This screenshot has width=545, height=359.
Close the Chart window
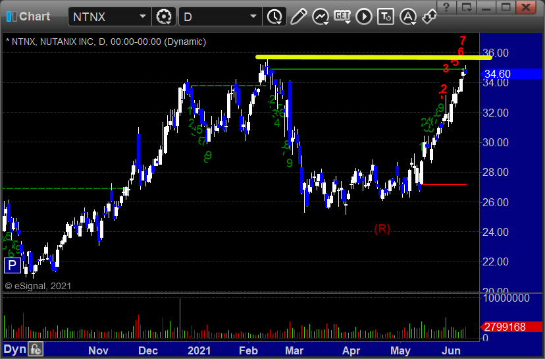[x=526, y=7]
